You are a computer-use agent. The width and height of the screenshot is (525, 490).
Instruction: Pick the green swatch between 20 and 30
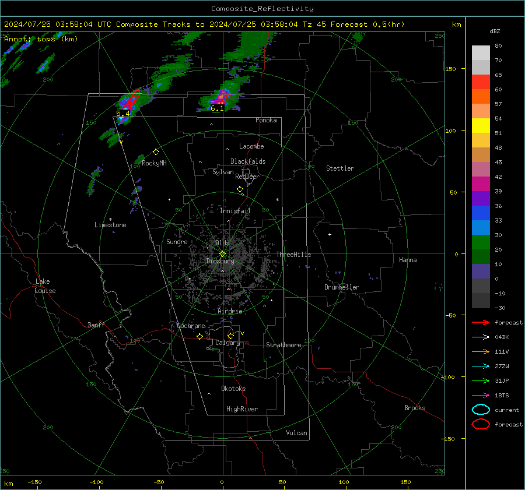click(x=481, y=242)
